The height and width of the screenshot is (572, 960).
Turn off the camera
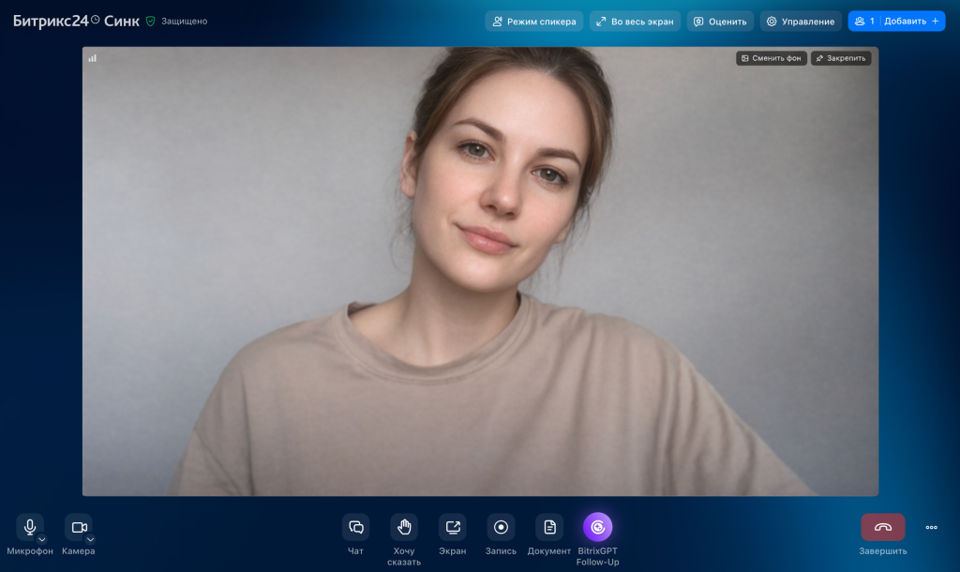77,525
